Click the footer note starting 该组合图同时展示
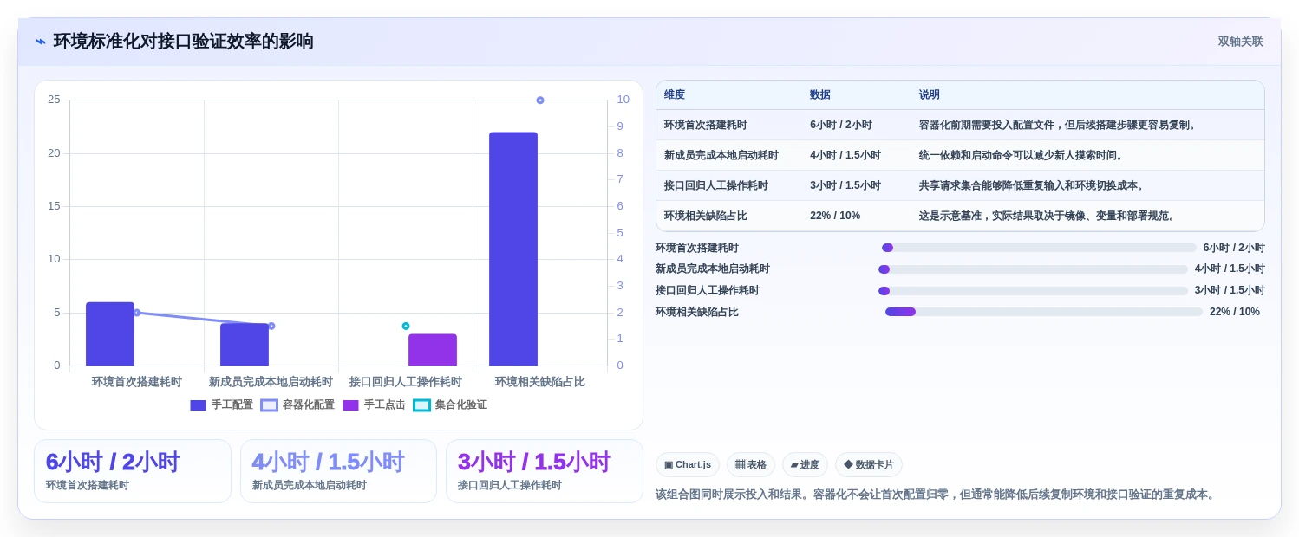Viewport: 1299px width, 537px height. (937, 494)
